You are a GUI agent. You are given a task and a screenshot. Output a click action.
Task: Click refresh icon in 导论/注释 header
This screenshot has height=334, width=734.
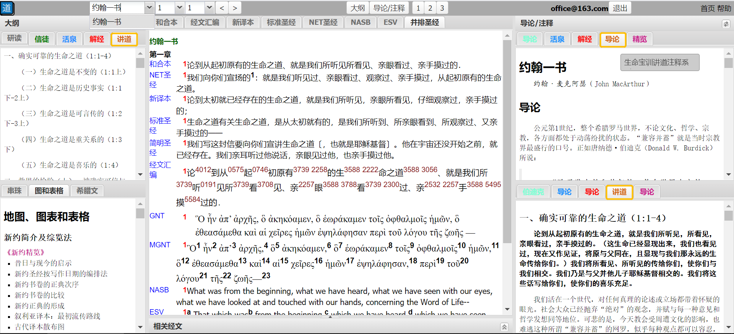point(726,24)
